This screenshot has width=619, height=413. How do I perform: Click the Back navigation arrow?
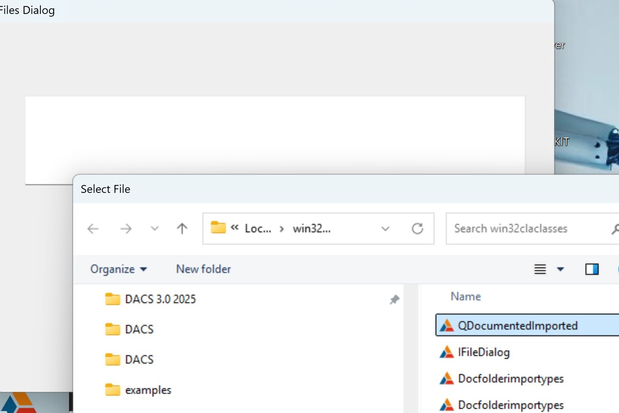(x=93, y=229)
